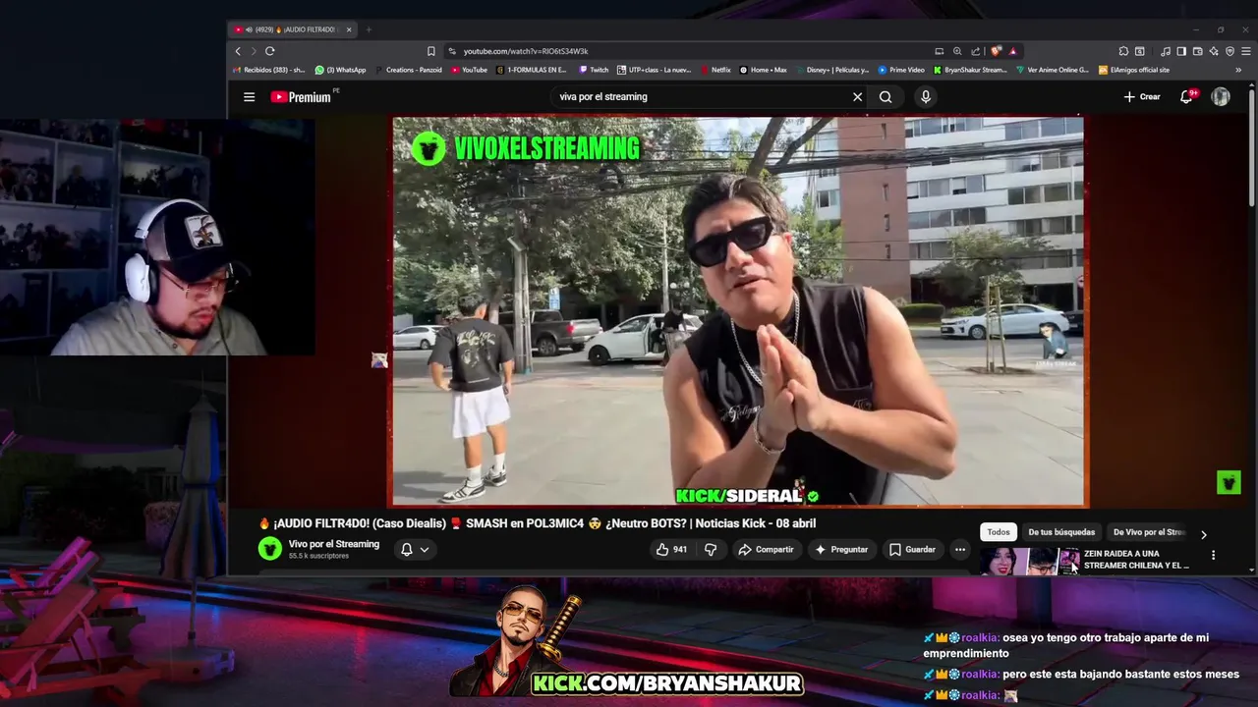Viewport: 1258px width, 707px height.
Task: Open the Crear upload menu
Action: click(1142, 97)
